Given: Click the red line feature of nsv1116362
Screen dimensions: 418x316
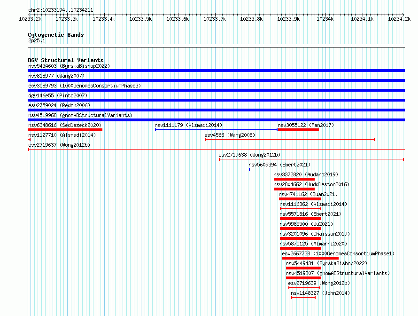Looking at the screenshot, I should click(301, 209).
